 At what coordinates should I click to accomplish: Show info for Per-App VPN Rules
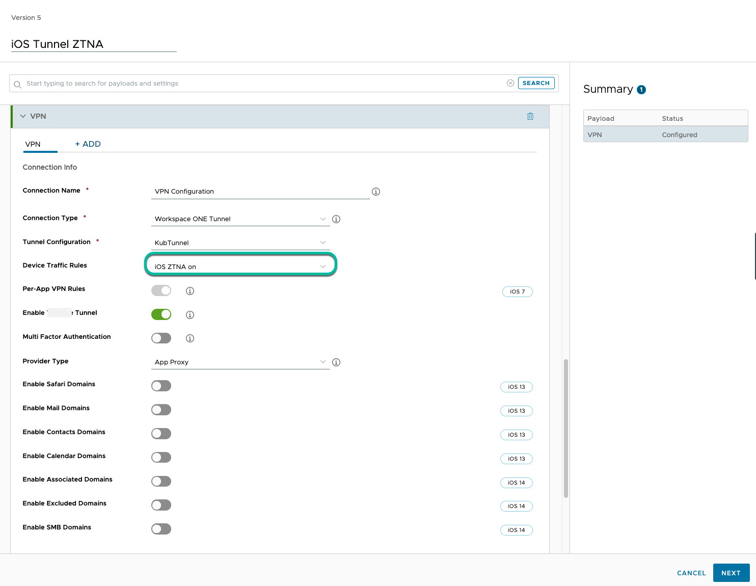[190, 291]
